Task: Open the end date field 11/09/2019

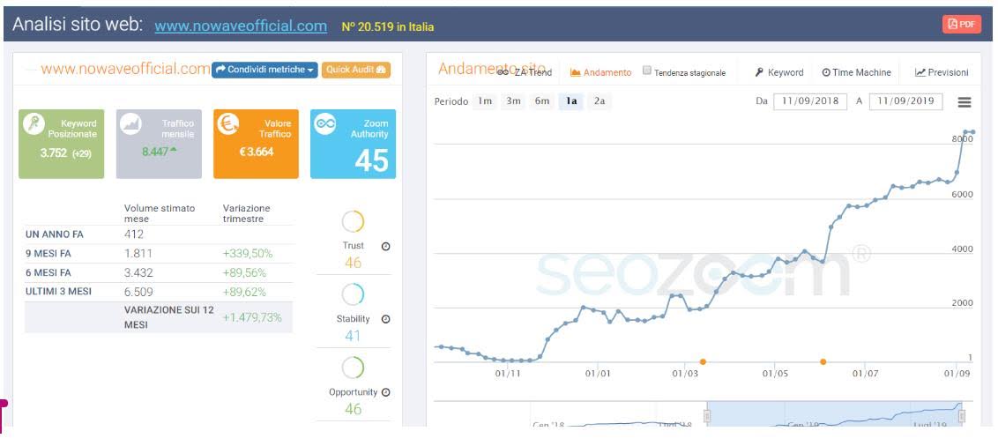Action: click(905, 101)
